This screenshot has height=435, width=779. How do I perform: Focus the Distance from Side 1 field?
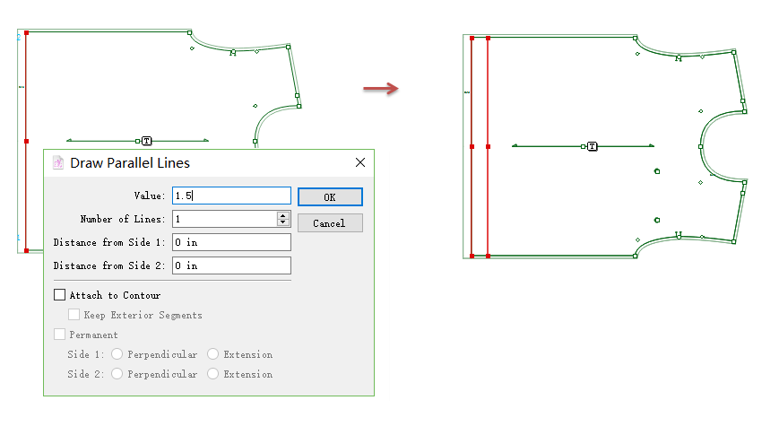click(x=231, y=242)
